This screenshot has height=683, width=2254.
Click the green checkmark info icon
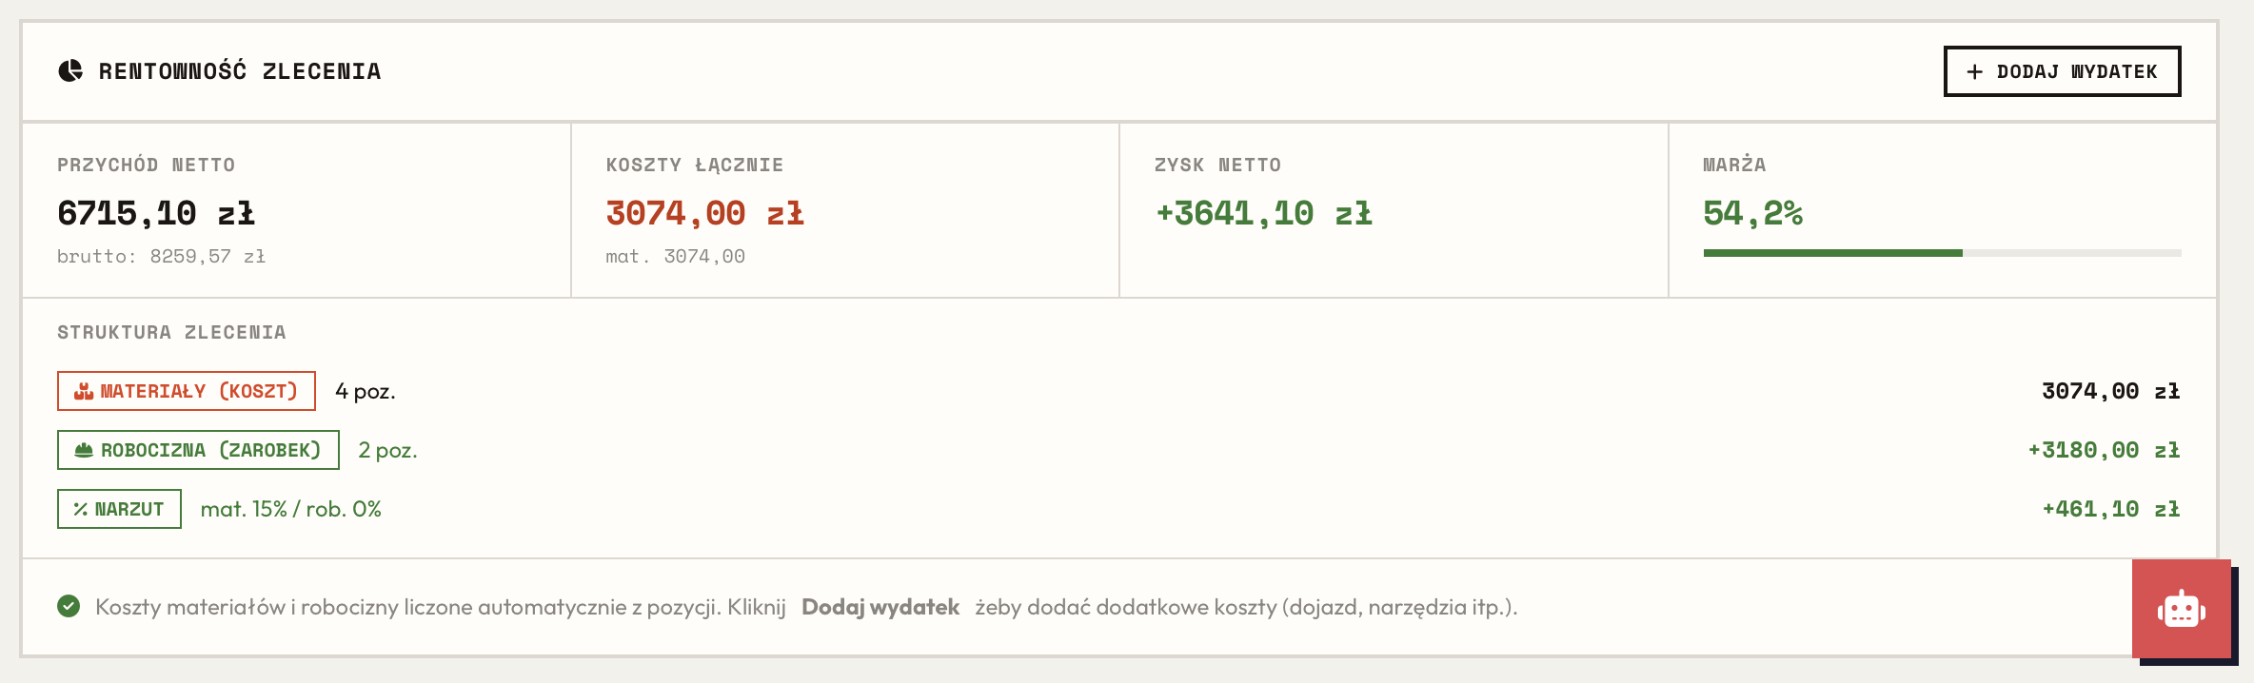click(x=69, y=606)
